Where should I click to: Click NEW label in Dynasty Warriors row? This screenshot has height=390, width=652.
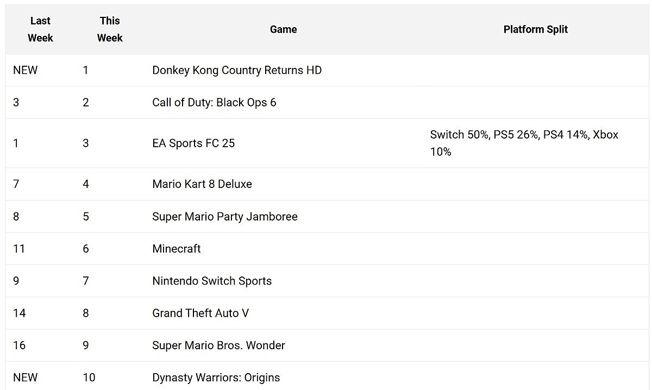[x=26, y=378]
